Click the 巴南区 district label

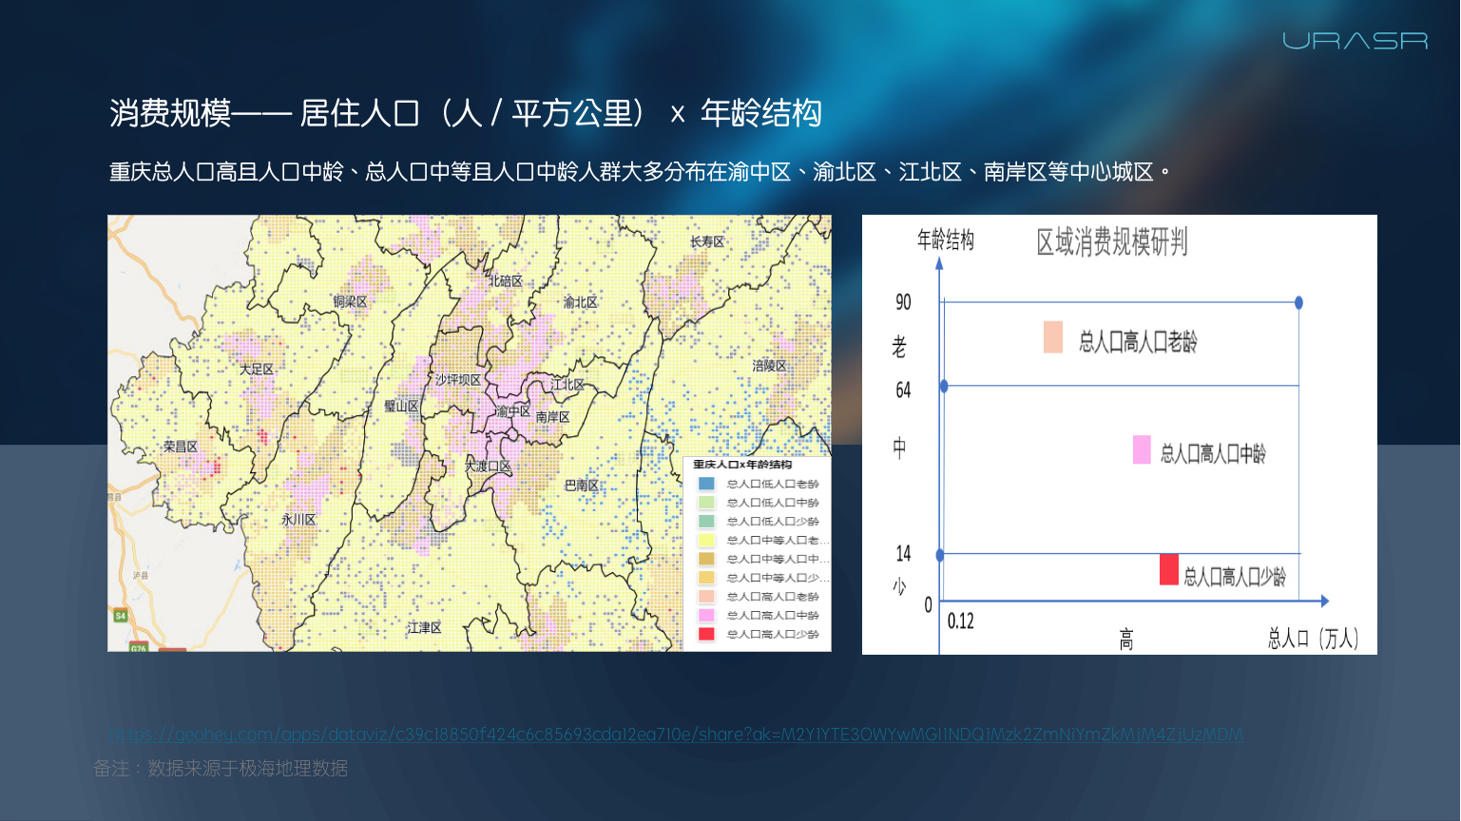(x=582, y=486)
